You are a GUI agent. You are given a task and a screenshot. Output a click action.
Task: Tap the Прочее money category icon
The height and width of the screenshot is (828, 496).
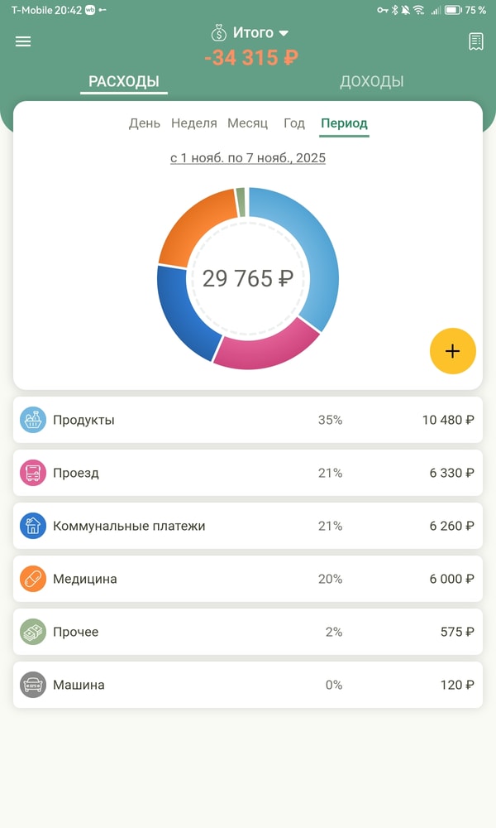[x=33, y=632]
